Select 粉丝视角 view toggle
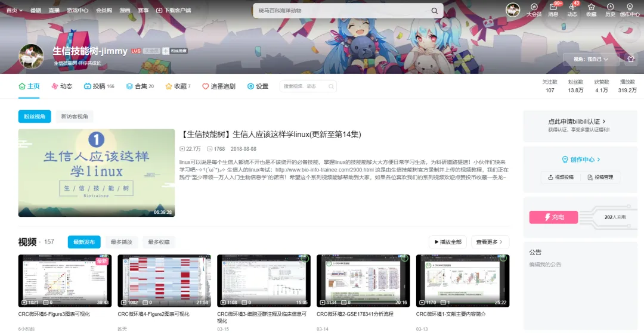 click(35, 117)
